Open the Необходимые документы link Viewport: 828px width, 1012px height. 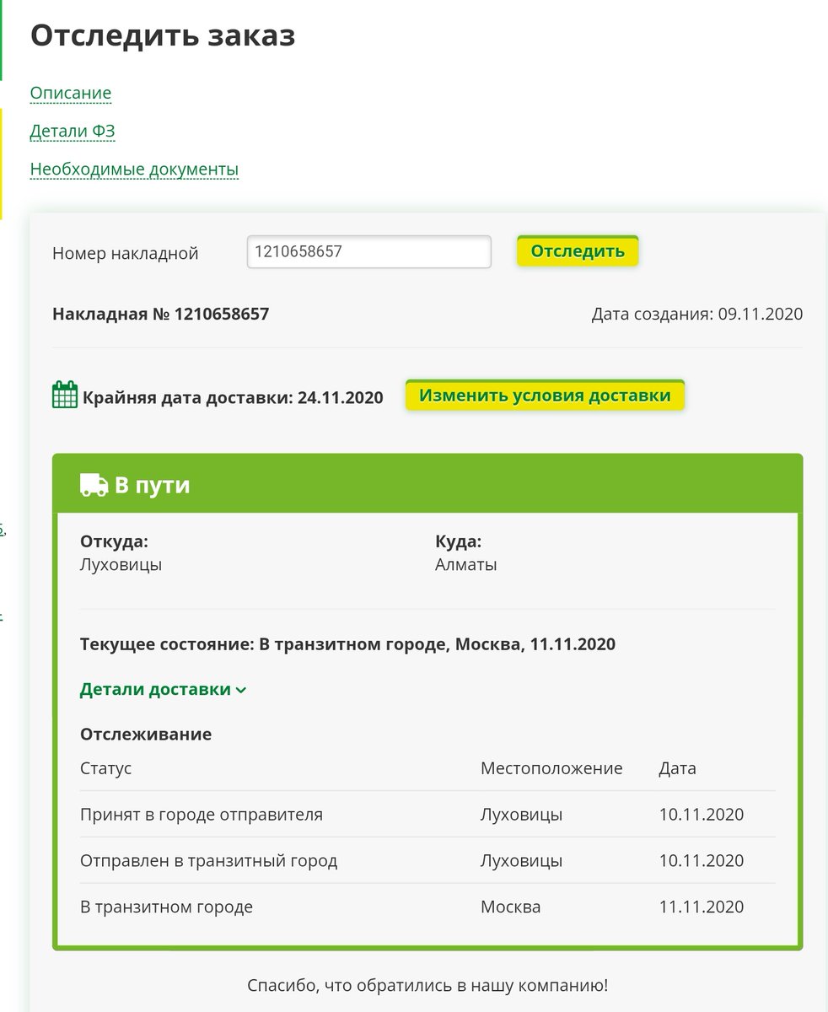coord(134,169)
